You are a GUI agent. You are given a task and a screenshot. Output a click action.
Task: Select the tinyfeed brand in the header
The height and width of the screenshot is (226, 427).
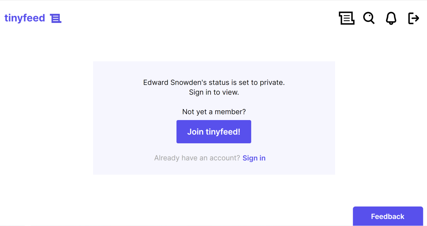coord(25,18)
